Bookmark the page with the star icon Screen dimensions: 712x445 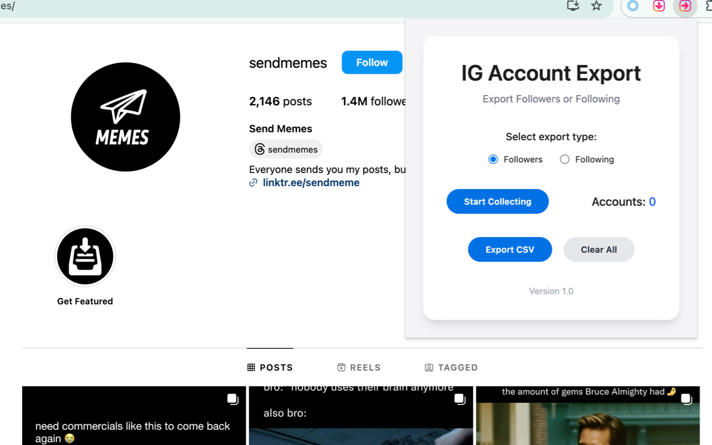(596, 6)
